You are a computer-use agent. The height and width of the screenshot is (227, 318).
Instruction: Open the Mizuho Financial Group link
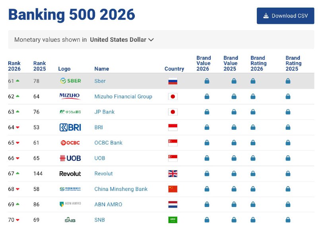[x=123, y=96]
